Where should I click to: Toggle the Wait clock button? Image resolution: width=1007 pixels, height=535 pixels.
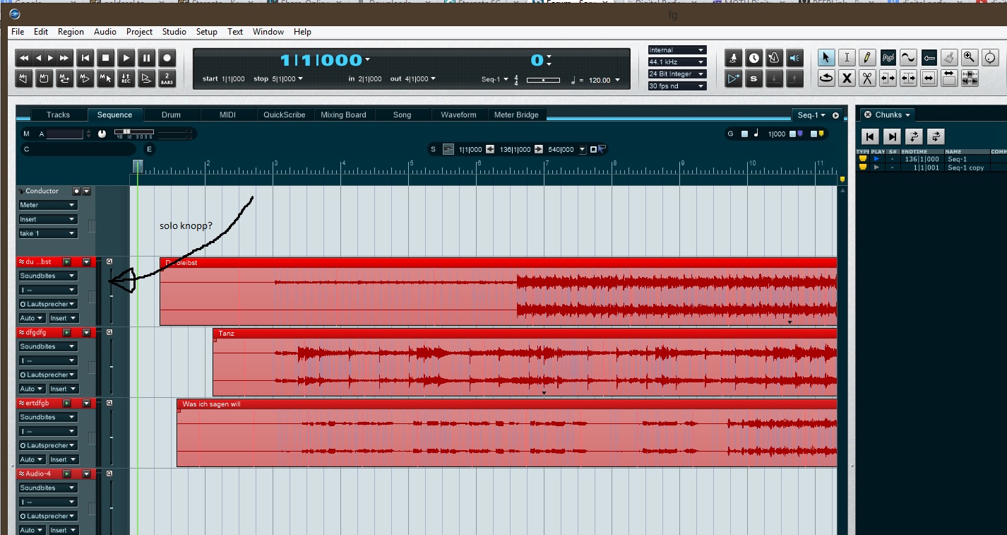(754, 58)
